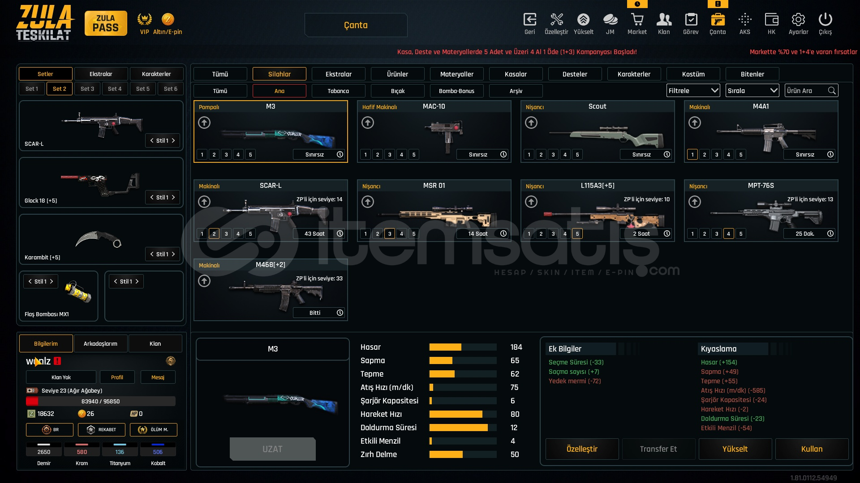The image size is (860, 483).
Task: Open the Sırala sort dropdown
Action: click(x=752, y=91)
